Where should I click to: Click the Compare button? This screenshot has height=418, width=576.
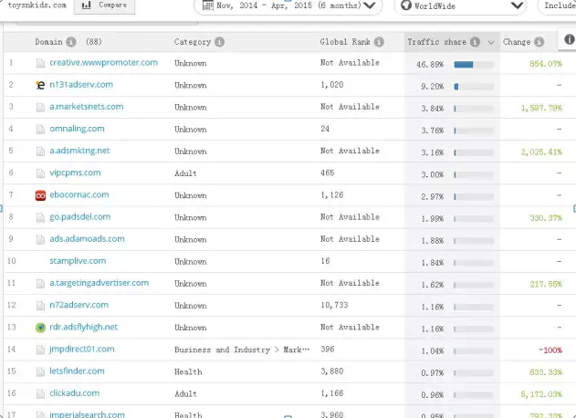point(104,5)
